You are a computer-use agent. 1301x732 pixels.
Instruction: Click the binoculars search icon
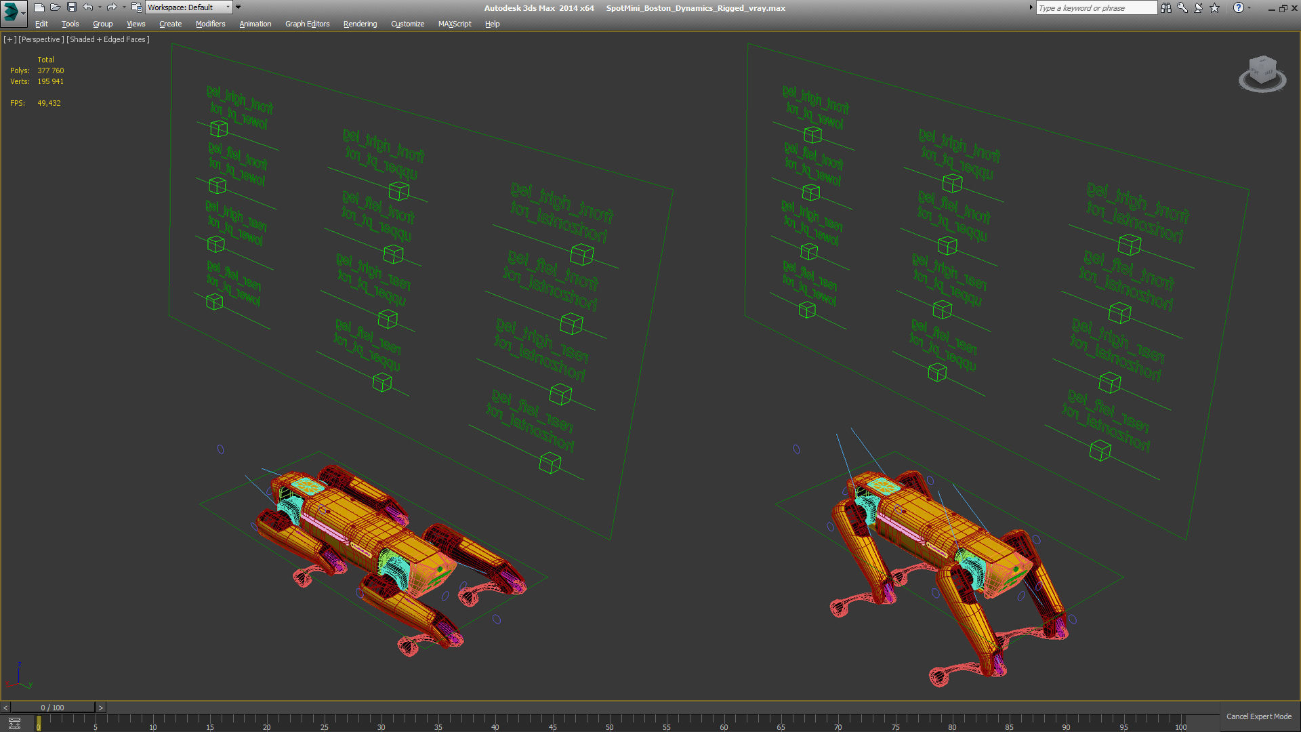click(x=1166, y=7)
